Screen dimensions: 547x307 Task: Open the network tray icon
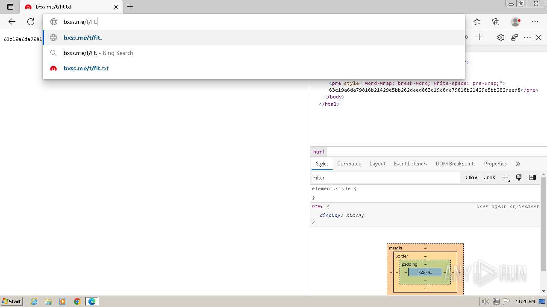click(496, 301)
